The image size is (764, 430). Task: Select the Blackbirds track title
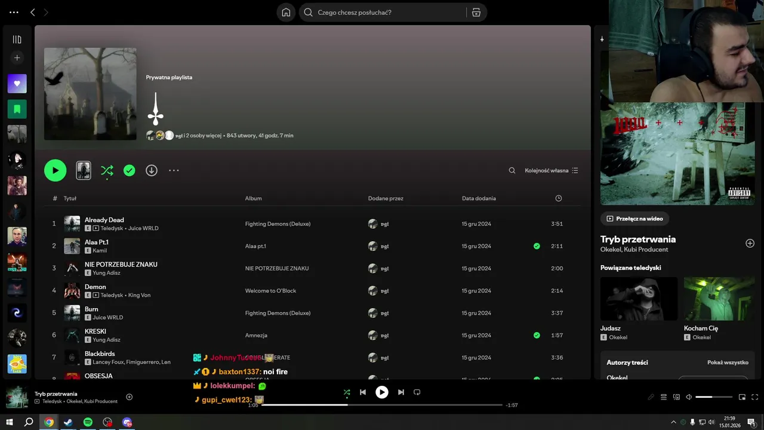(x=100, y=354)
